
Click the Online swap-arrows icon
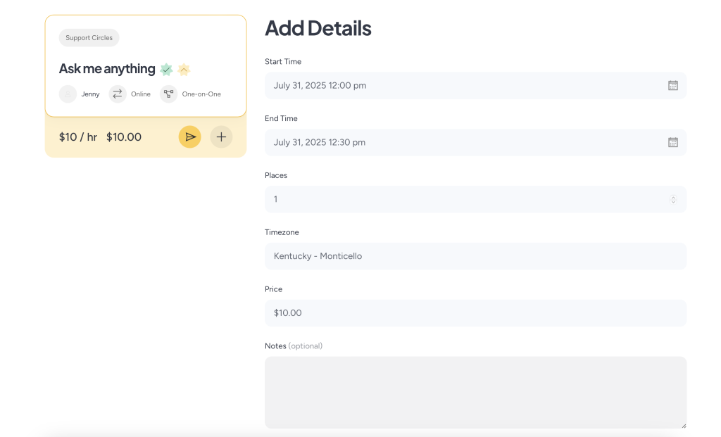click(x=118, y=94)
